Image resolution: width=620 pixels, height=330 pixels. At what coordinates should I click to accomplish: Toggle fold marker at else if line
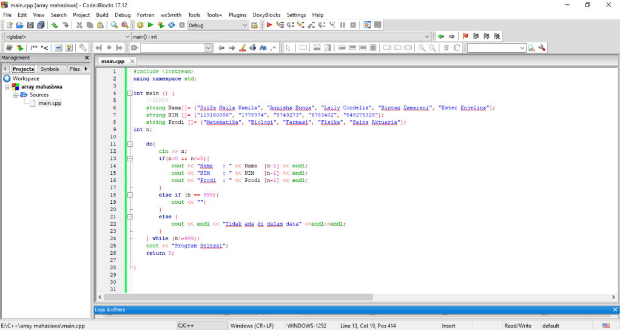(x=130, y=195)
